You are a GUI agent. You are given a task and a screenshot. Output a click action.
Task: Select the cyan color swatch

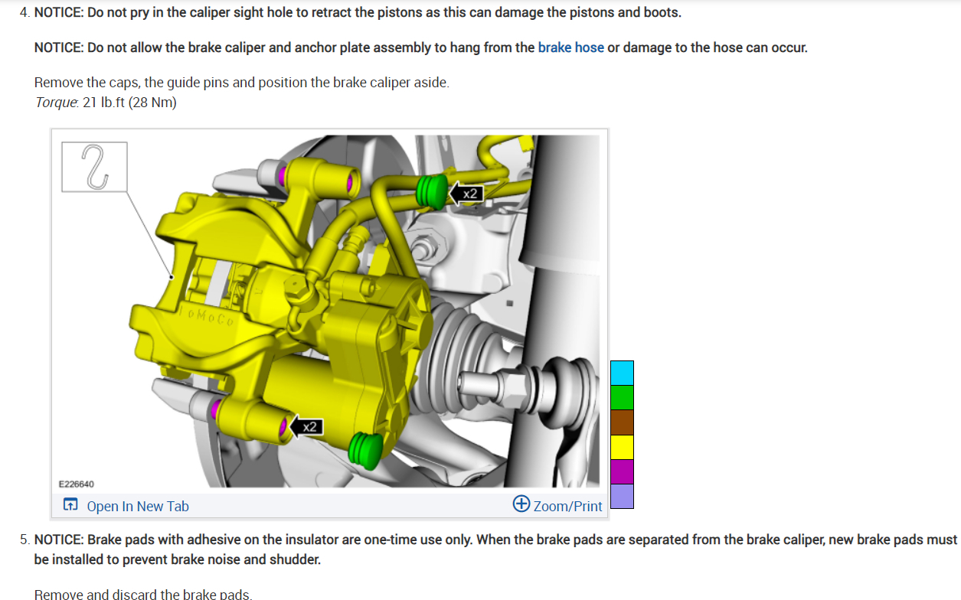tap(622, 373)
